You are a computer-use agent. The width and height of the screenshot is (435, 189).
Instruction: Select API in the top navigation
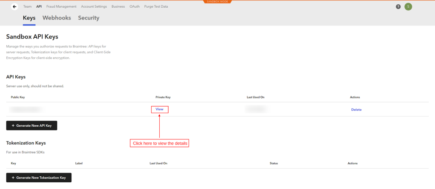(39, 7)
